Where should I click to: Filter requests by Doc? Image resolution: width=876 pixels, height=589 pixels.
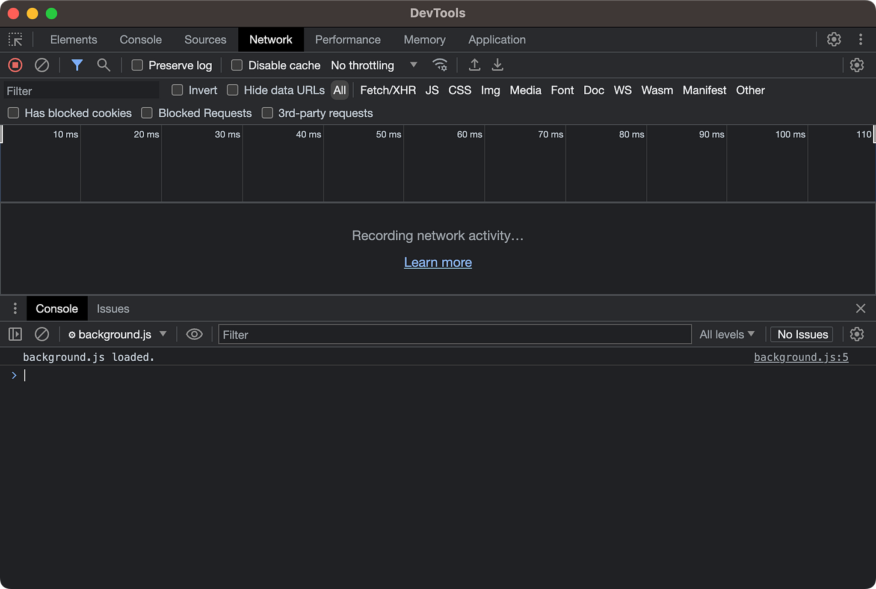pos(594,90)
